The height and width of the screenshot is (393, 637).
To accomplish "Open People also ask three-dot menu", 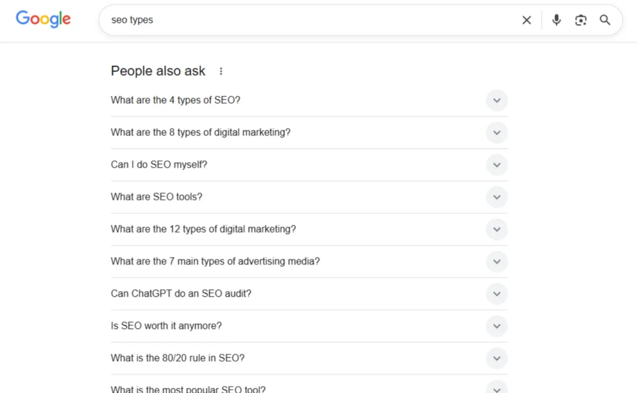I will 221,71.
